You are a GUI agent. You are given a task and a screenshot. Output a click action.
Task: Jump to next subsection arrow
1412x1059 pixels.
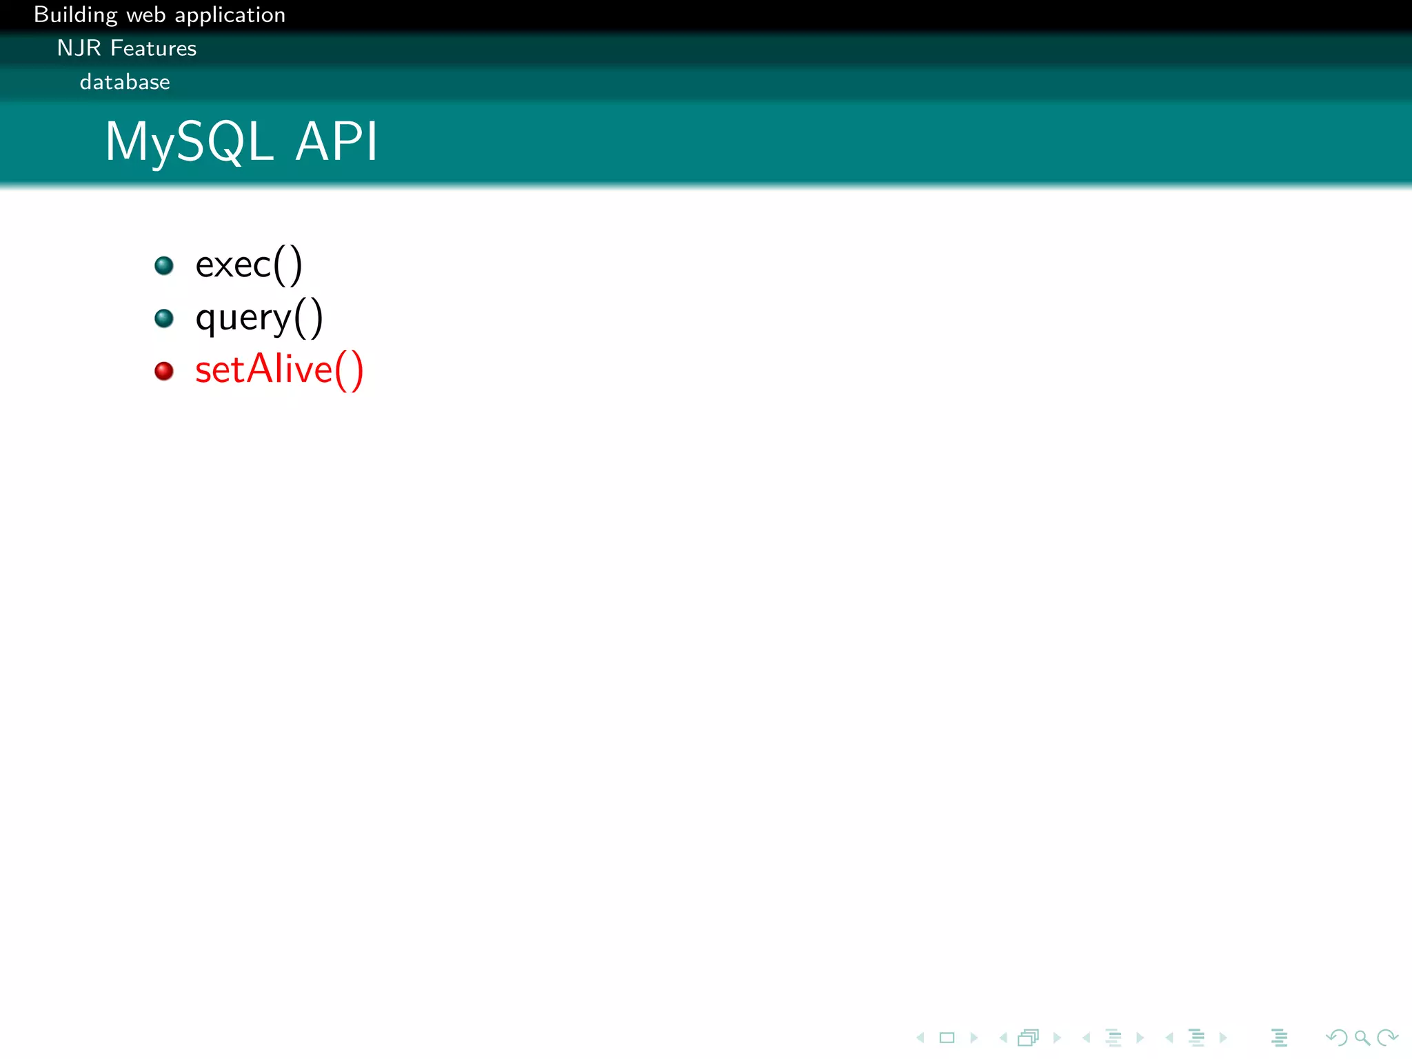[1140, 1038]
